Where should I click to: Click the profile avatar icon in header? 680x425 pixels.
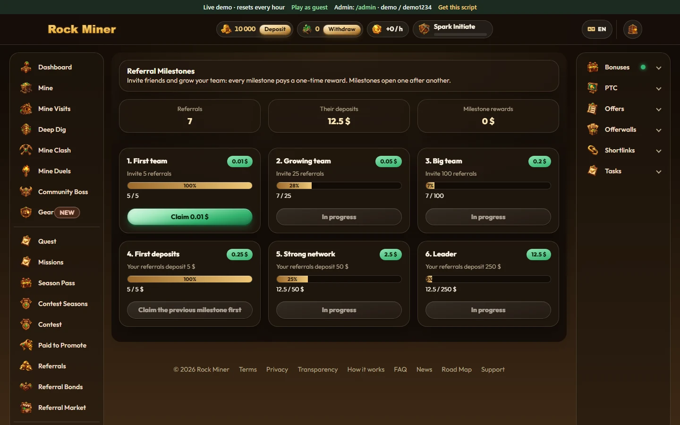tap(633, 29)
